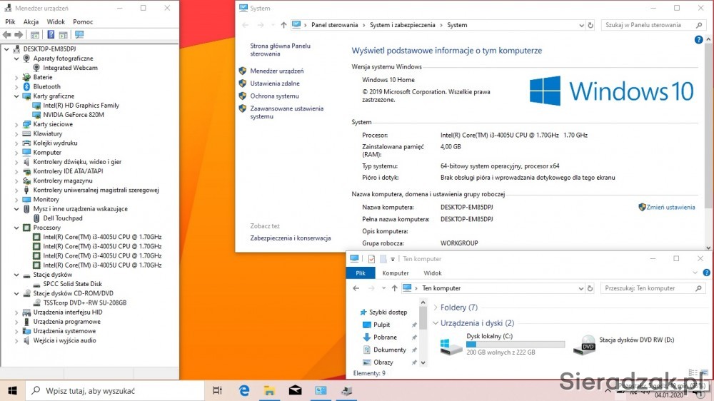The width and height of the screenshot is (714, 401).
Task: Expand the Karty sieciowe node
Action: point(16,124)
